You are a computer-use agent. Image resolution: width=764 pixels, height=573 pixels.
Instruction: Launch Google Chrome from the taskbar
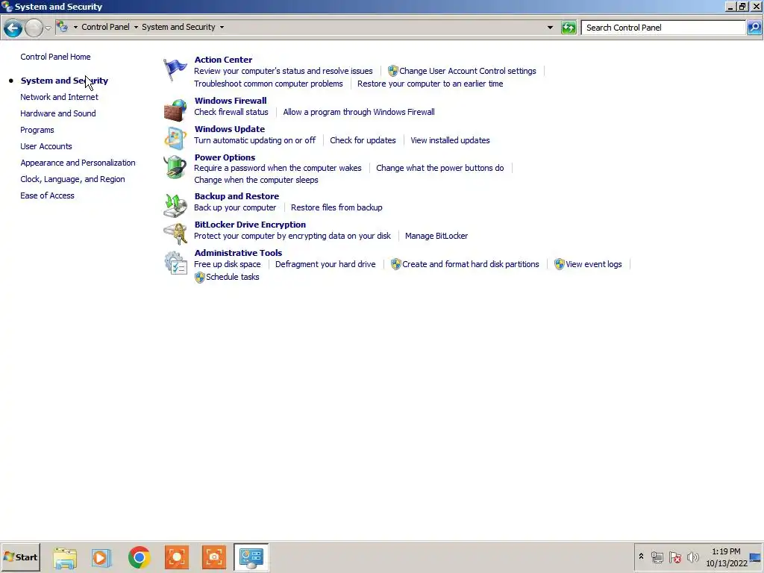139,557
